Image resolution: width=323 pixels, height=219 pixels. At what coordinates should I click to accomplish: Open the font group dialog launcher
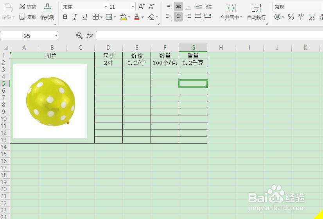click(158, 24)
